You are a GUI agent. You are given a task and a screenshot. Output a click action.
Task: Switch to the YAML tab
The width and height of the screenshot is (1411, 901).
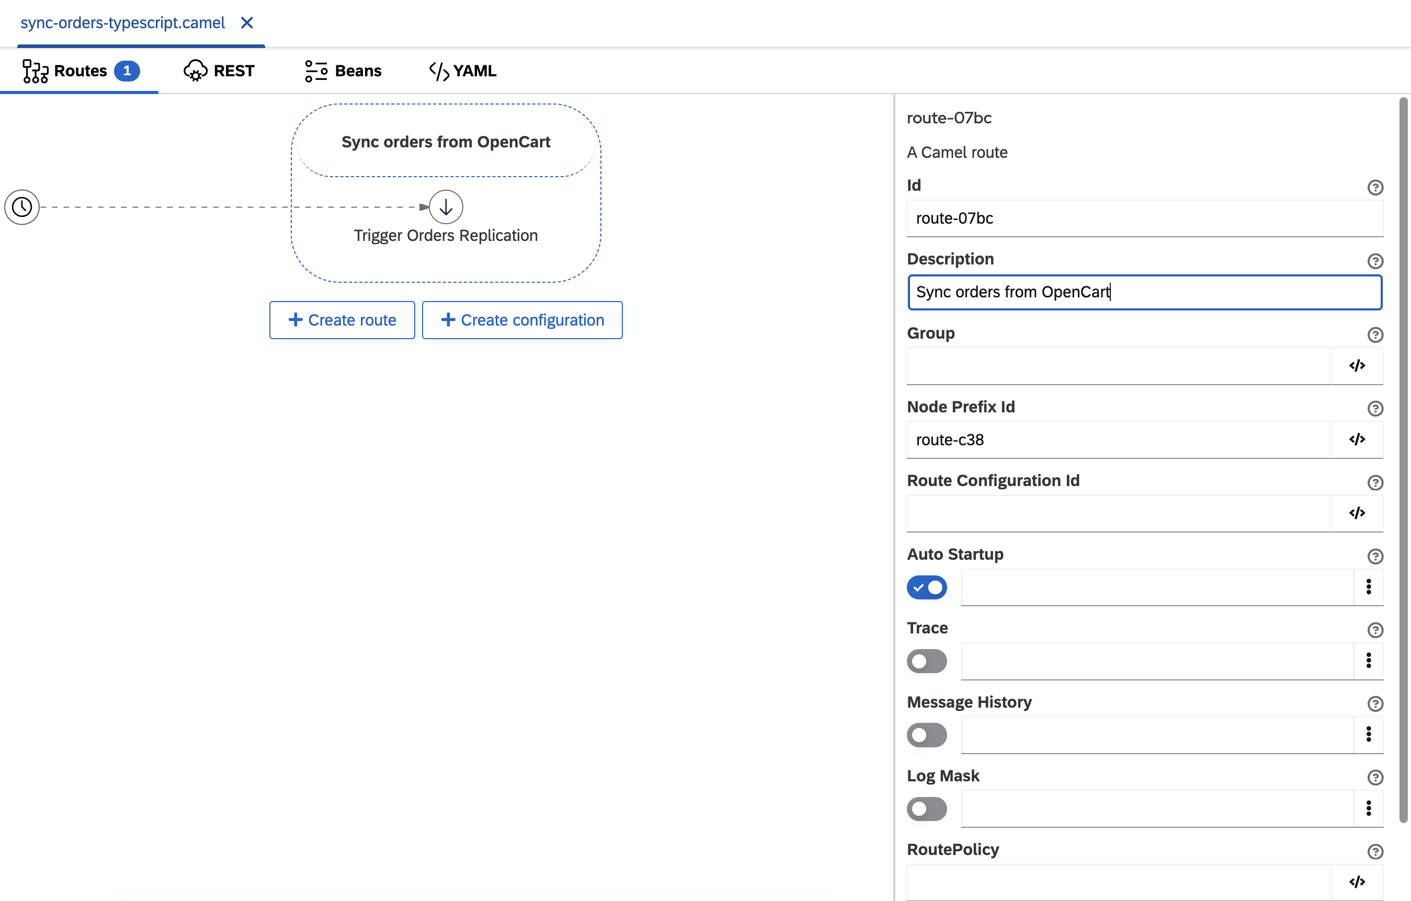click(x=462, y=71)
